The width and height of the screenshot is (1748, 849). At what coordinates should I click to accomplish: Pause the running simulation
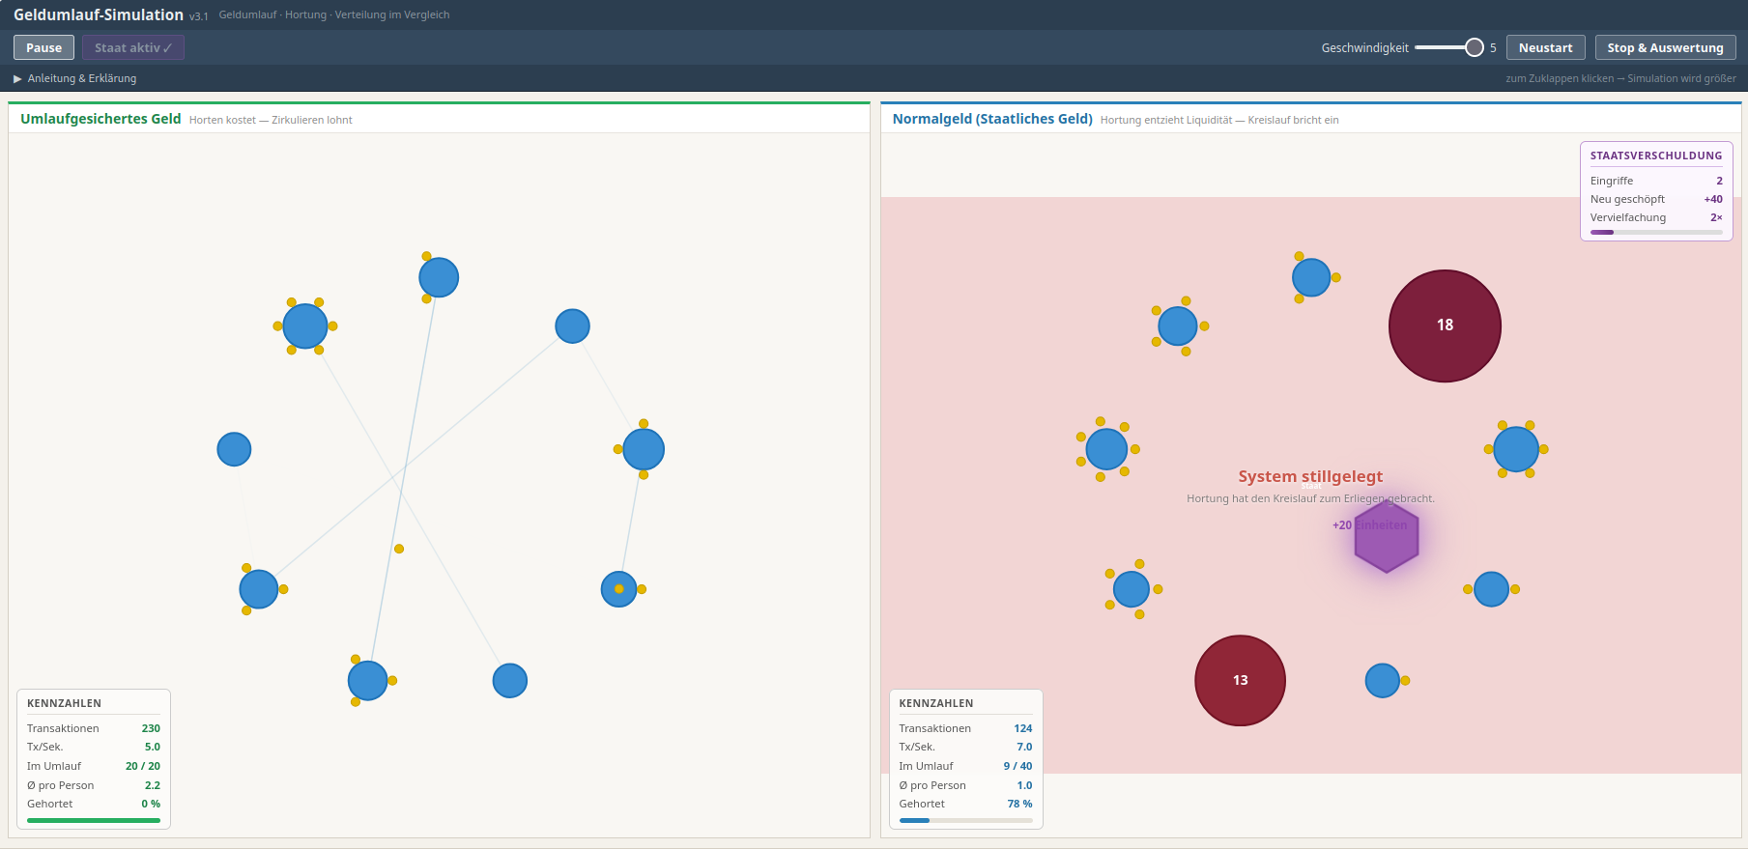pyautogui.click(x=43, y=47)
